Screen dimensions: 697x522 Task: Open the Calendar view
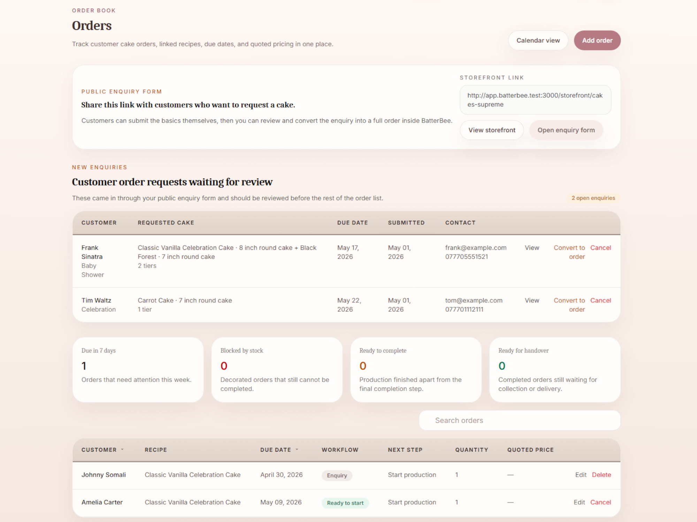click(x=538, y=40)
